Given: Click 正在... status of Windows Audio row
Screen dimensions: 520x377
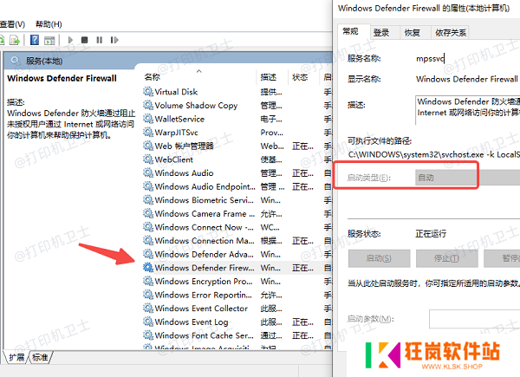Looking at the screenshot, I should tap(302, 173).
